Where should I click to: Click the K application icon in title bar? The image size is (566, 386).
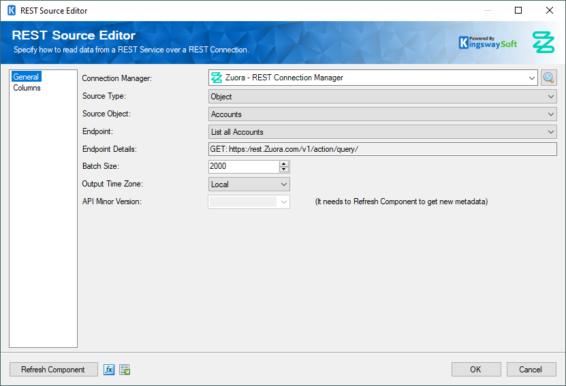tap(12, 10)
